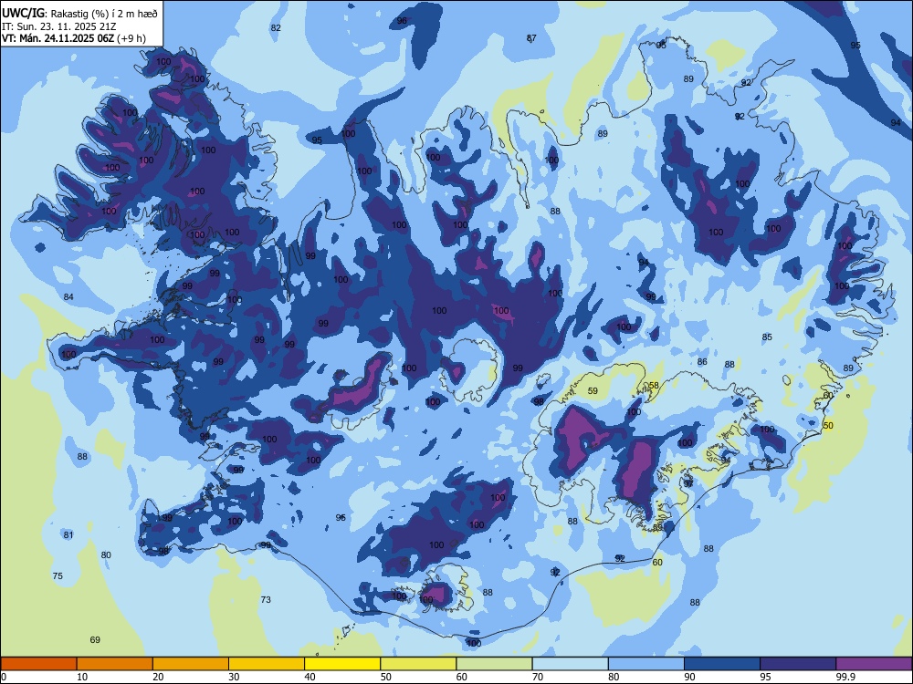The image size is (913, 684).
Task: Pick the amber 30–40 legend segment
Action: pyautogui.click(x=267, y=664)
